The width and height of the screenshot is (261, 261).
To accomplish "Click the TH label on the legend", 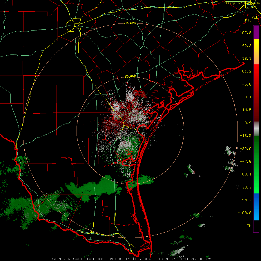I will [x=249, y=226].
